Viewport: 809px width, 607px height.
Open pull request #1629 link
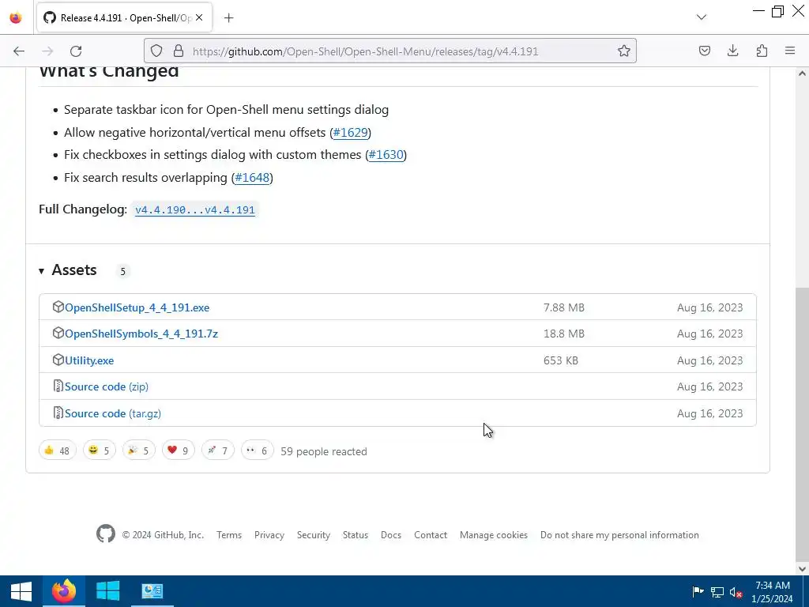(x=350, y=133)
